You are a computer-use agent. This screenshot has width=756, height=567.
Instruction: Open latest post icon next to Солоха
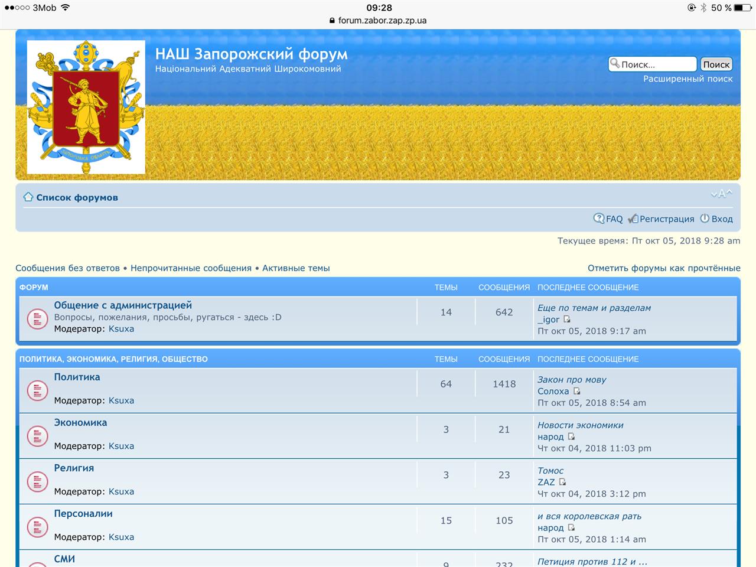pyautogui.click(x=577, y=391)
